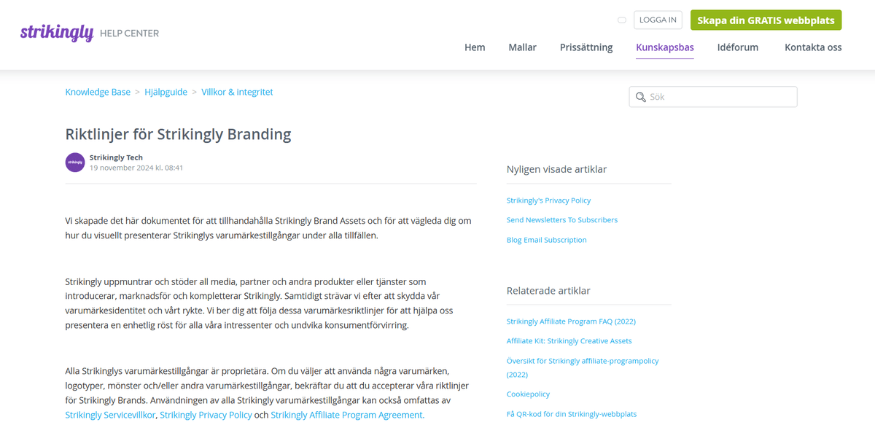Navigate to Idéforum

point(737,47)
